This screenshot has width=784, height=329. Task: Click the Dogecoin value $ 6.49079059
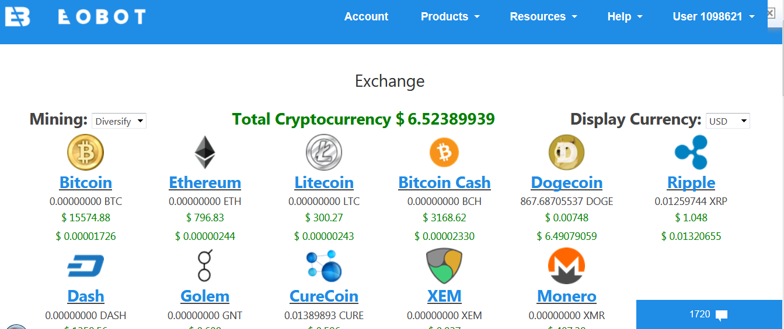point(566,236)
